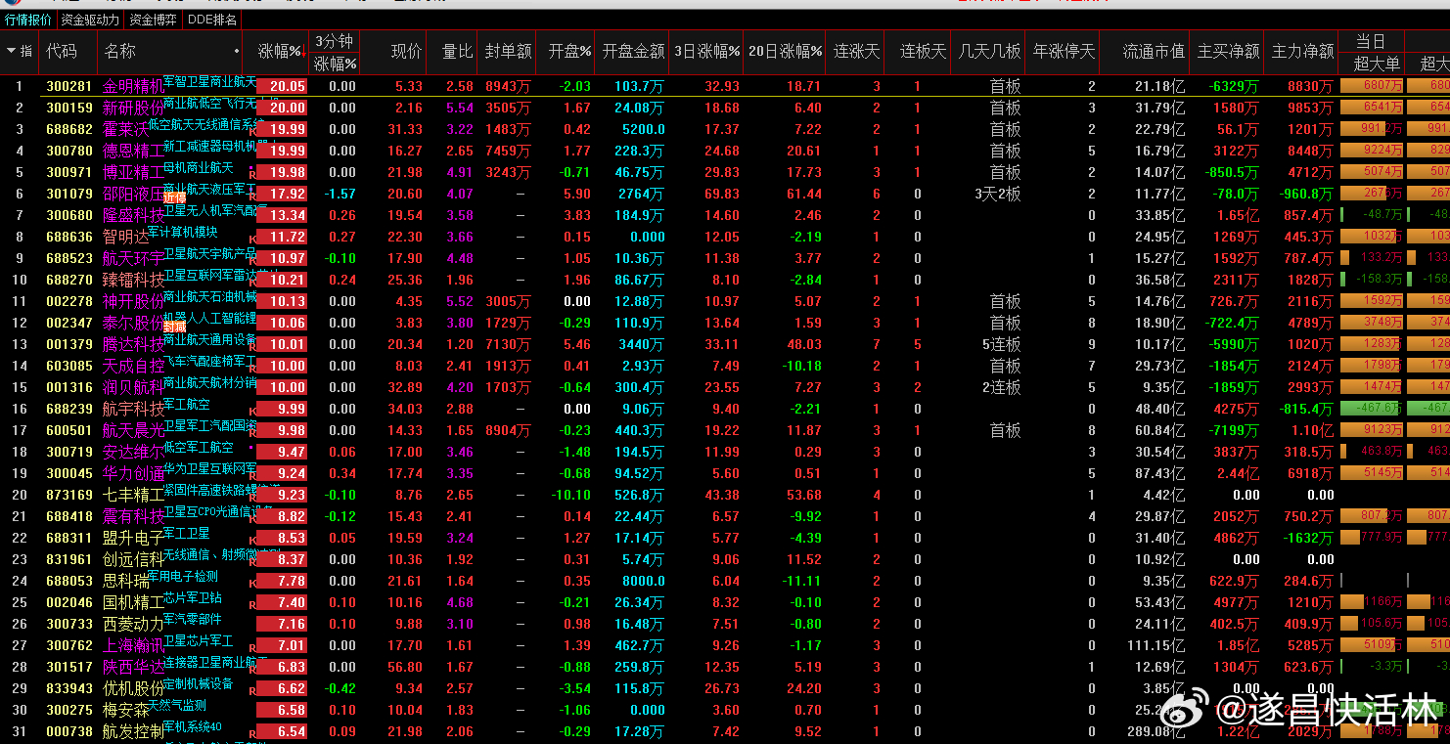Sort by the 封单额 column header
Image resolution: width=1450 pixels, height=744 pixels.
(509, 51)
